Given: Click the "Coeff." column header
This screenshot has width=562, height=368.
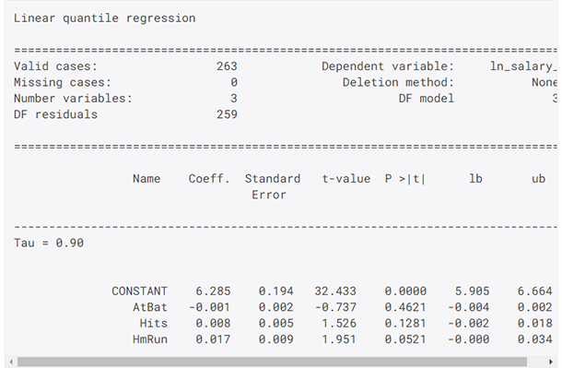Looking at the screenshot, I should point(209,179).
